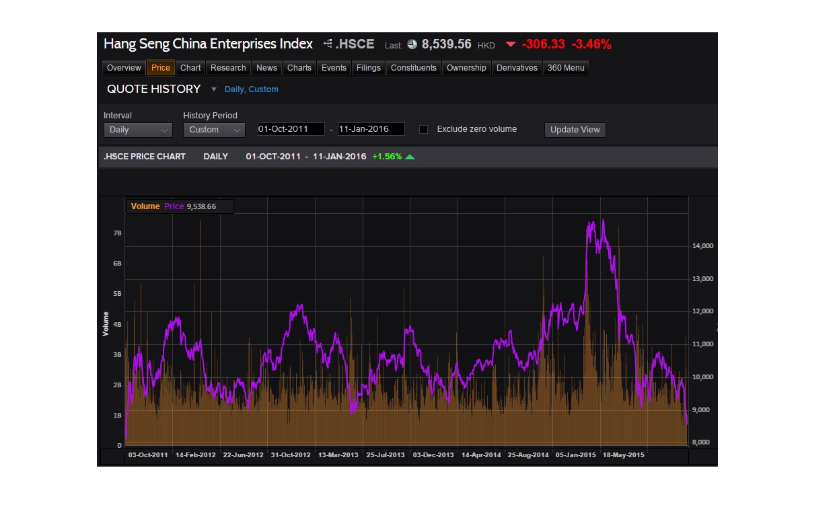Click the 6B volume axis label
This screenshot has height=511, width=839.
118,264
